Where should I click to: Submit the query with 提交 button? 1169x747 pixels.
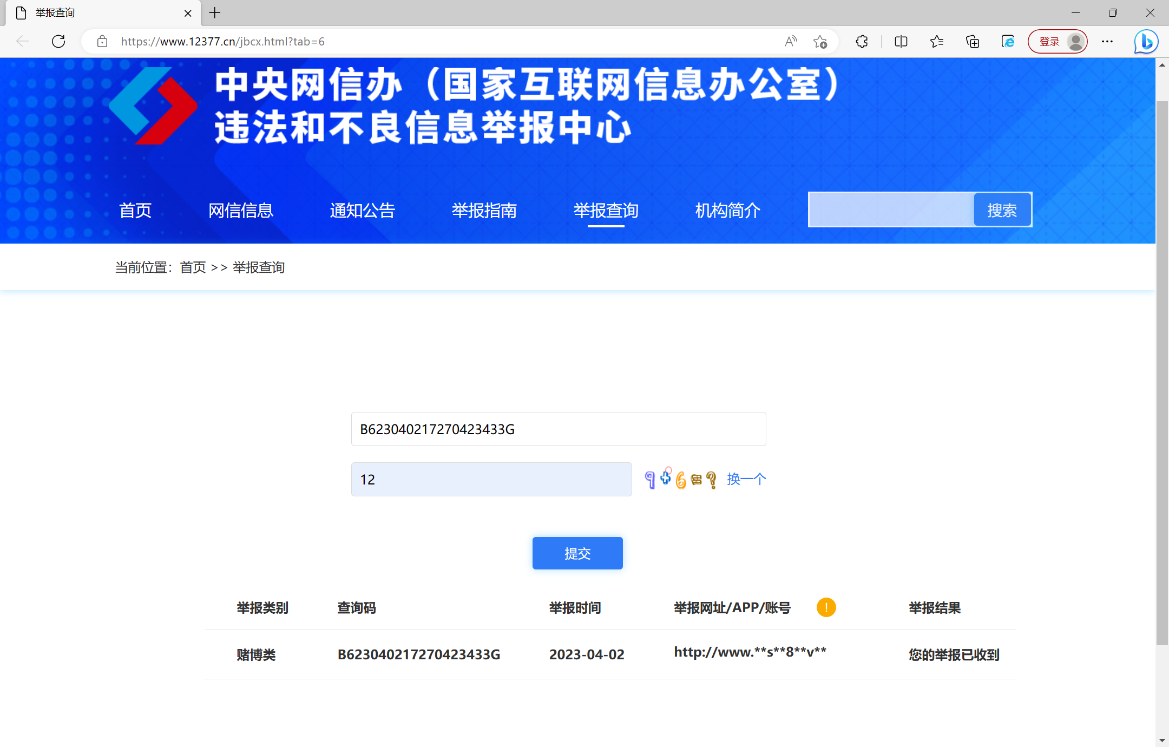(x=577, y=553)
